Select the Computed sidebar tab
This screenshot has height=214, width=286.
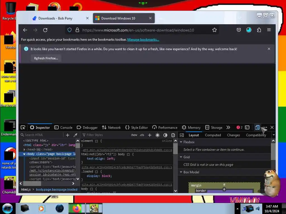click(213, 135)
